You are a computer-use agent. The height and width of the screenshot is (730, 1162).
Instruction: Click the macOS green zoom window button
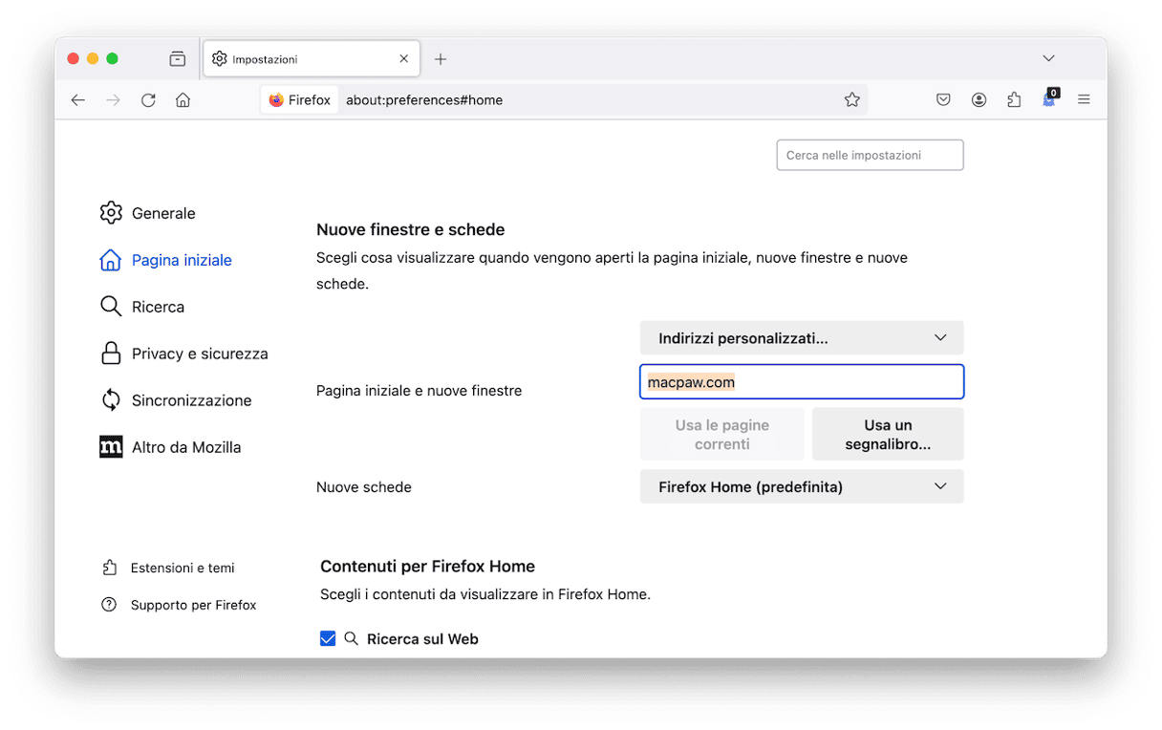pyautogui.click(x=112, y=59)
